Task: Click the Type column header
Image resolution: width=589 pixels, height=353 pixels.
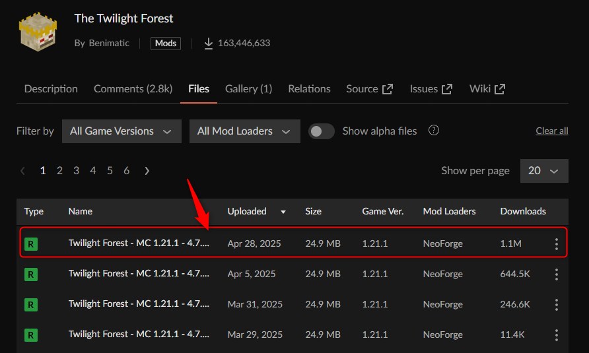Action: [34, 211]
